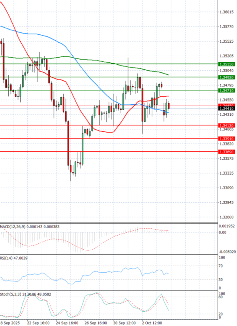Click the 1.35150 green resistance price label
The width and height of the screenshot is (237, 326).
(x=226, y=64)
